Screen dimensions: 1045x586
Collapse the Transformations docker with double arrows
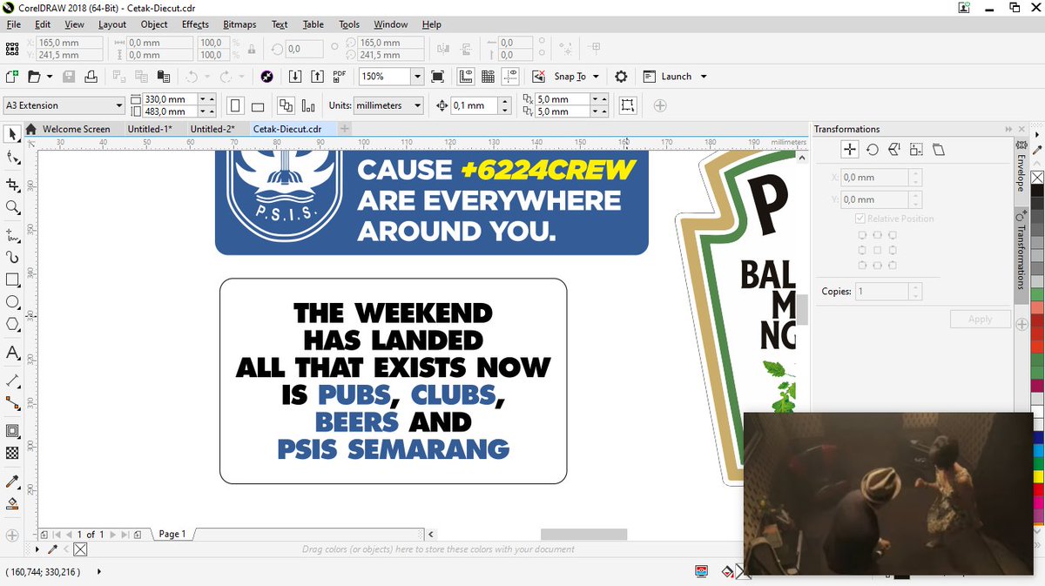1008,129
